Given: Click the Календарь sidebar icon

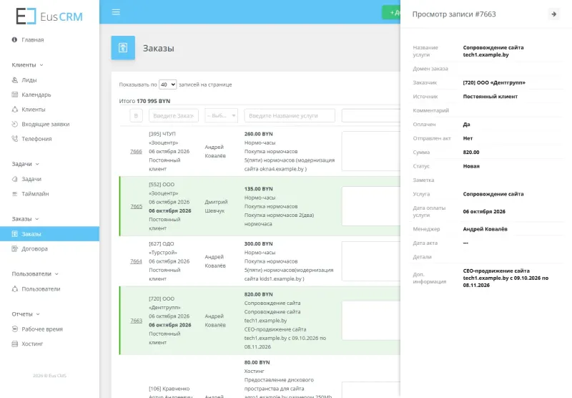Looking at the screenshot, I should (x=14, y=94).
